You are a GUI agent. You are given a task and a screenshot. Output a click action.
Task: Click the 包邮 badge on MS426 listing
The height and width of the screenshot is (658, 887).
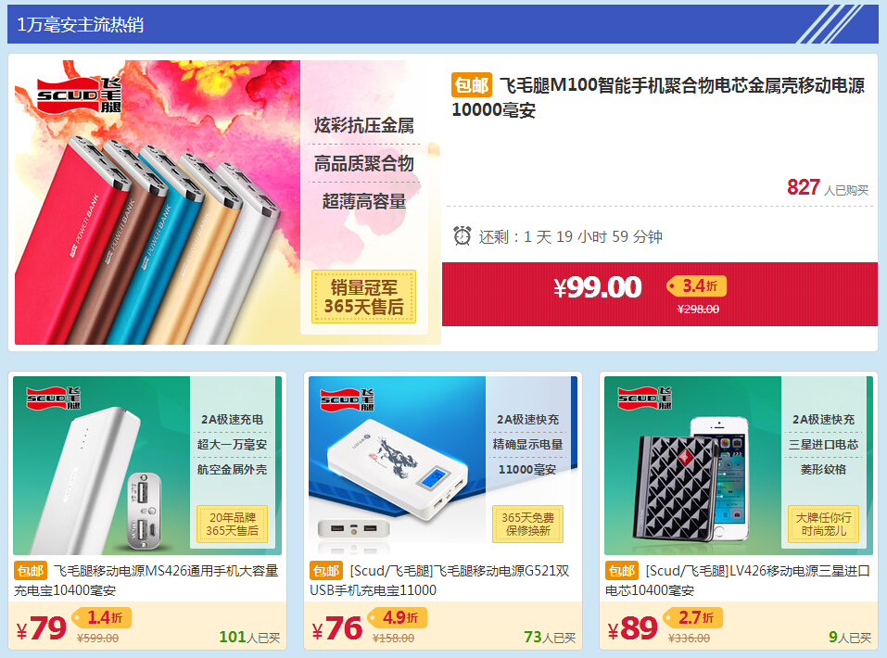tap(31, 570)
